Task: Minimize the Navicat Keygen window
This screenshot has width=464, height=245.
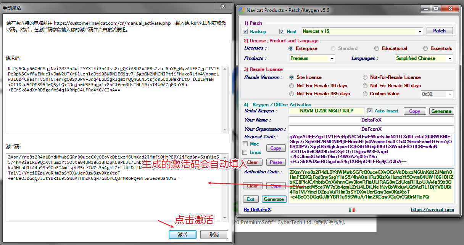Action: pos(425,8)
